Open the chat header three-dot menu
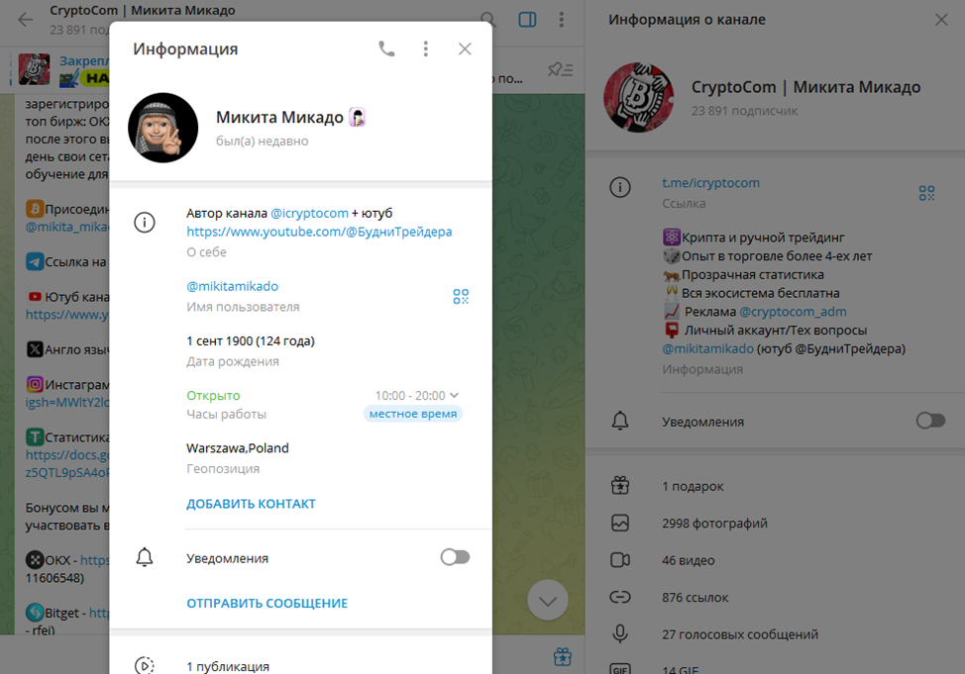The height and width of the screenshot is (674, 965). click(x=562, y=20)
